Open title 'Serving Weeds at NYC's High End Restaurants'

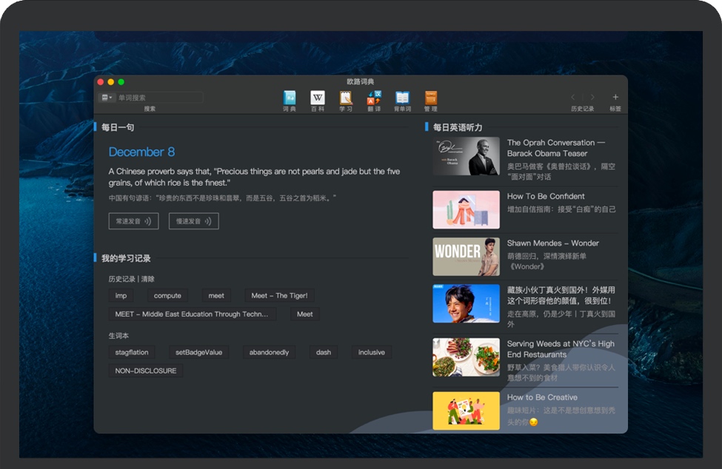[x=561, y=349]
